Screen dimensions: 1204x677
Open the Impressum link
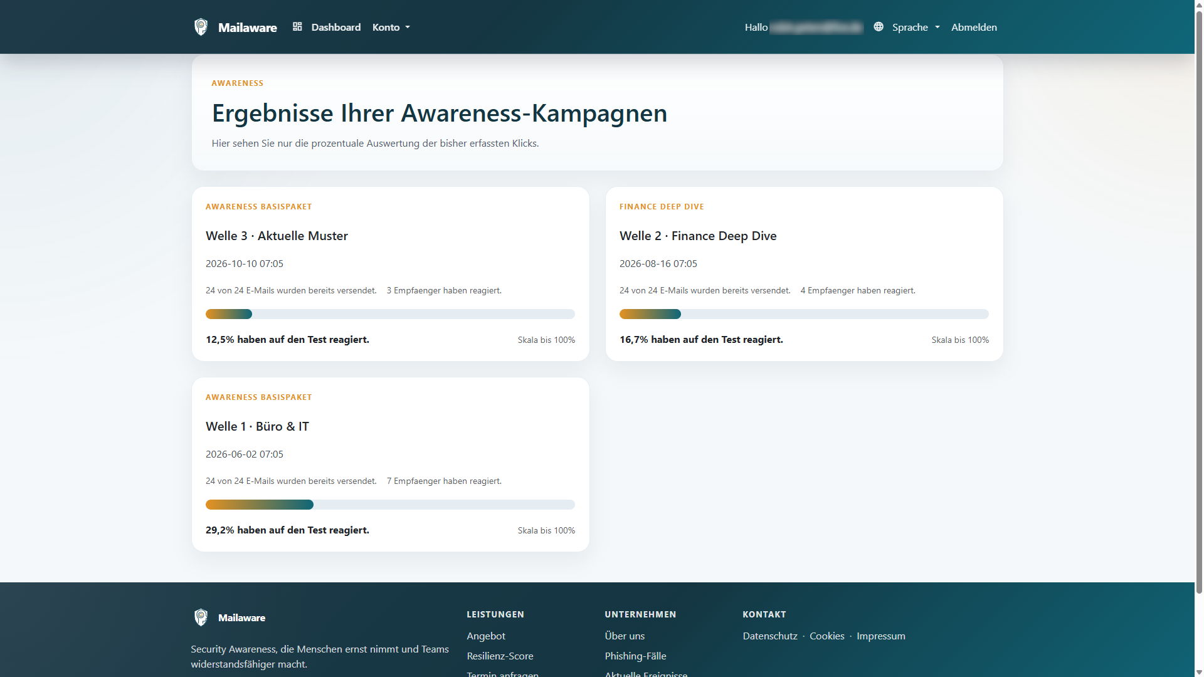[x=881, y=636]
